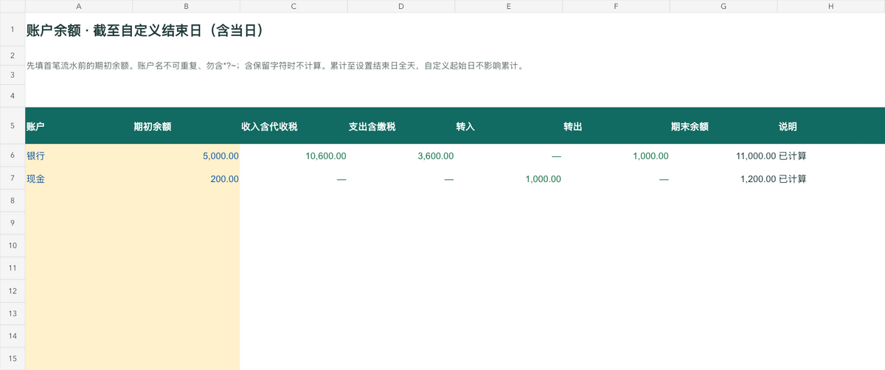Select row 15 header

pos(13,359)
